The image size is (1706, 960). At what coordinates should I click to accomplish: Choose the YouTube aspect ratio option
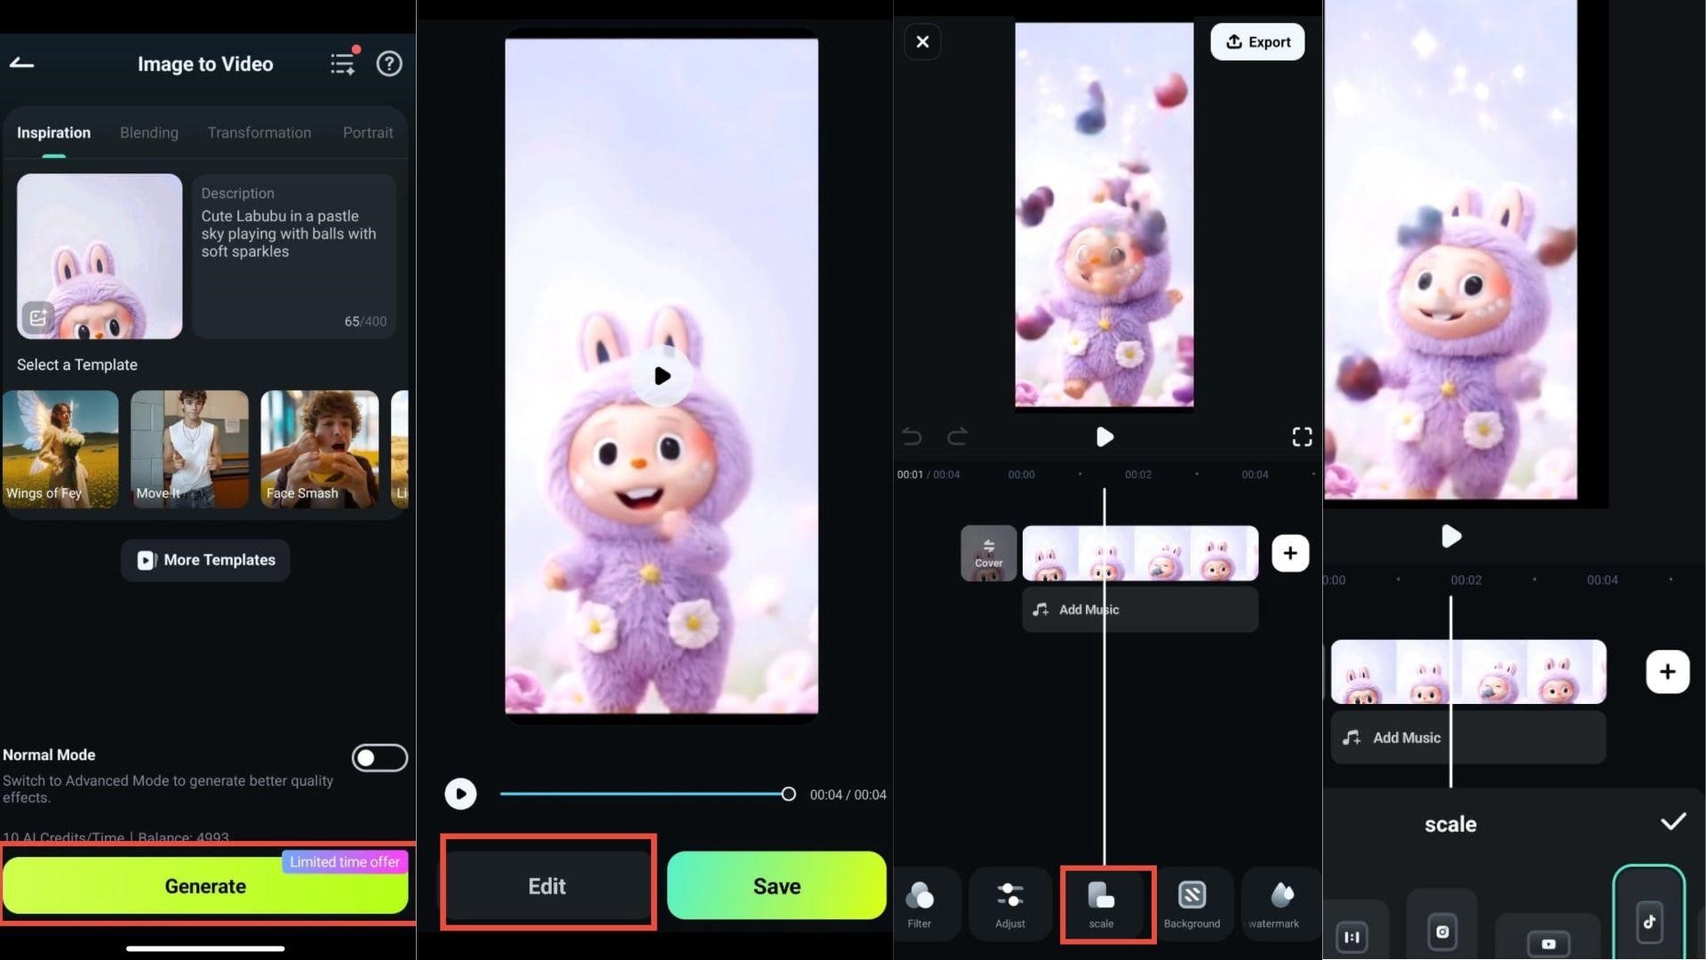[1548, 939]
